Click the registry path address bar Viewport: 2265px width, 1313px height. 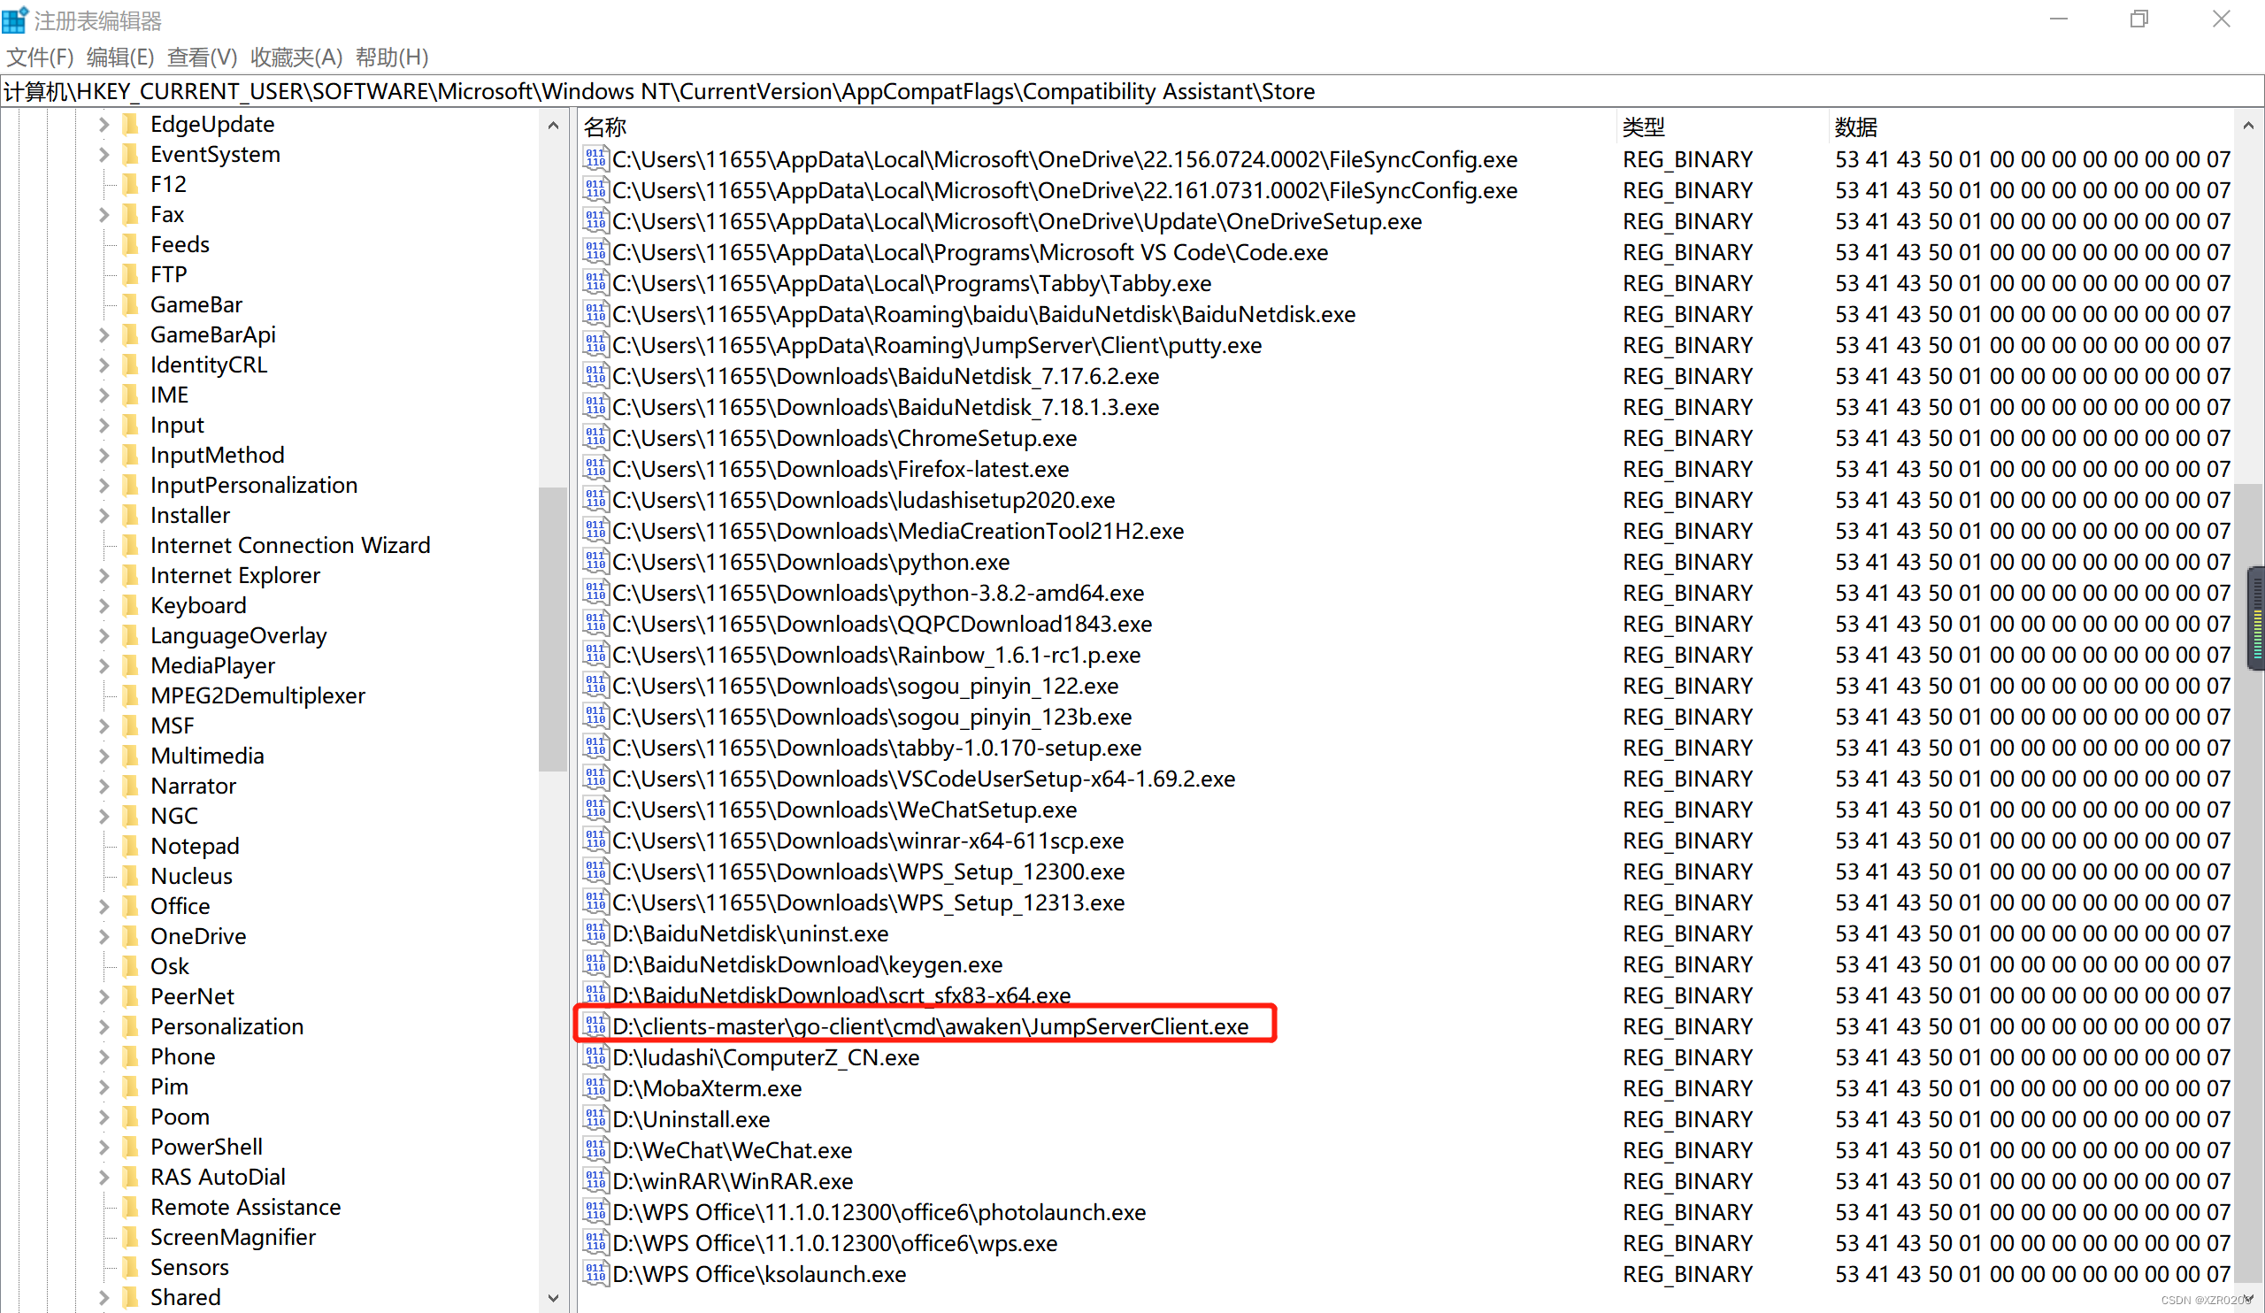(x=1131, y=92)
